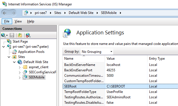The height and width of the screenshot is (106, 178).
Task: Click the UserProfile value cell
Action: point(115,92)
